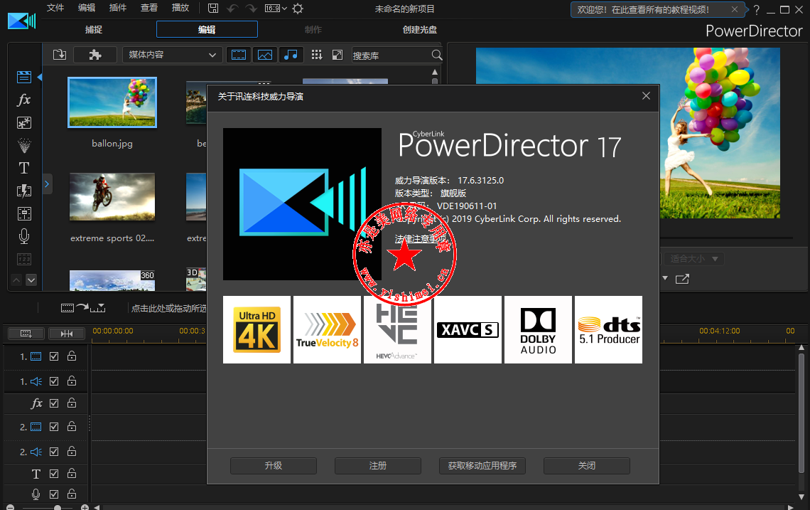Uncheck the microphone voice track checkbox
This screenshot has width=810, height=510.
click(54, 494)
